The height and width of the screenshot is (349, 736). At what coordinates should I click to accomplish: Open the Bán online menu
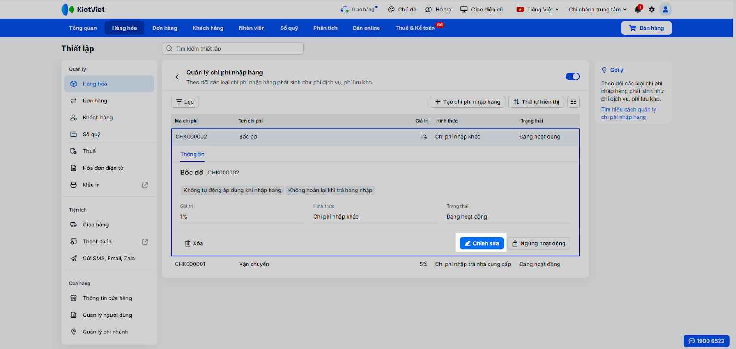pyautogui.click(x=367, y=28)
